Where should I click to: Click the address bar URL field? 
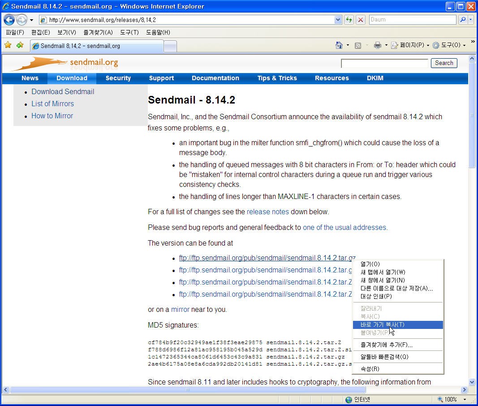(x=186, y=20)
